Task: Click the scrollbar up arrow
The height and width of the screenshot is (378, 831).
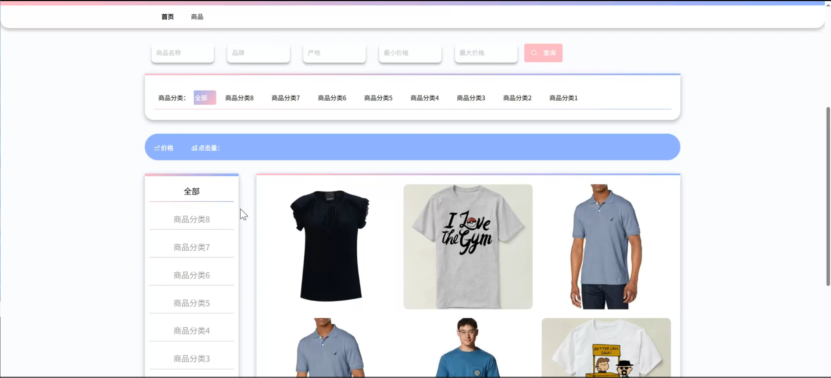Action: [x=828, y=5]
